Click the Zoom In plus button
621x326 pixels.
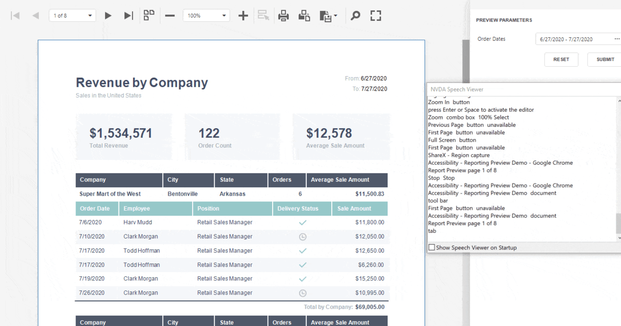point(243,16)
